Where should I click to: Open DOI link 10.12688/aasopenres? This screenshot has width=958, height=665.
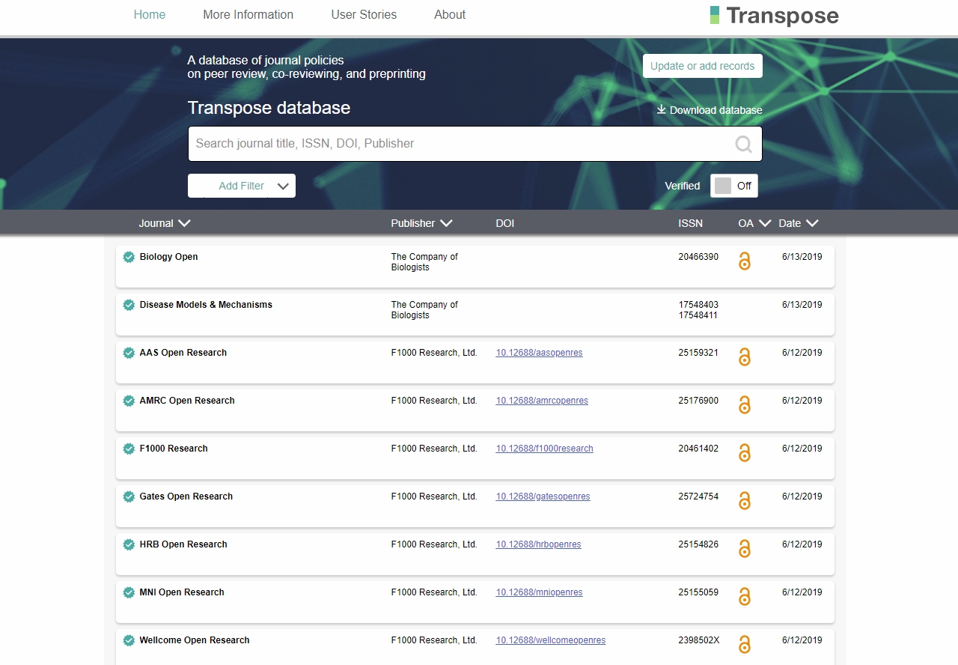(539, 353)
